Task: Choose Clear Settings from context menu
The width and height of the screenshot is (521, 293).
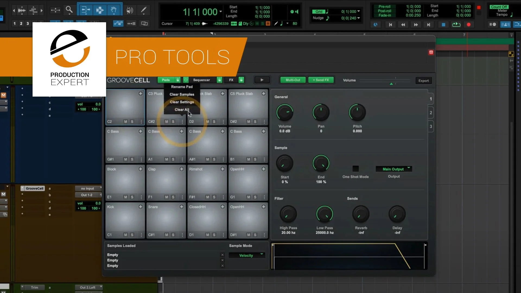Action: 182,102
